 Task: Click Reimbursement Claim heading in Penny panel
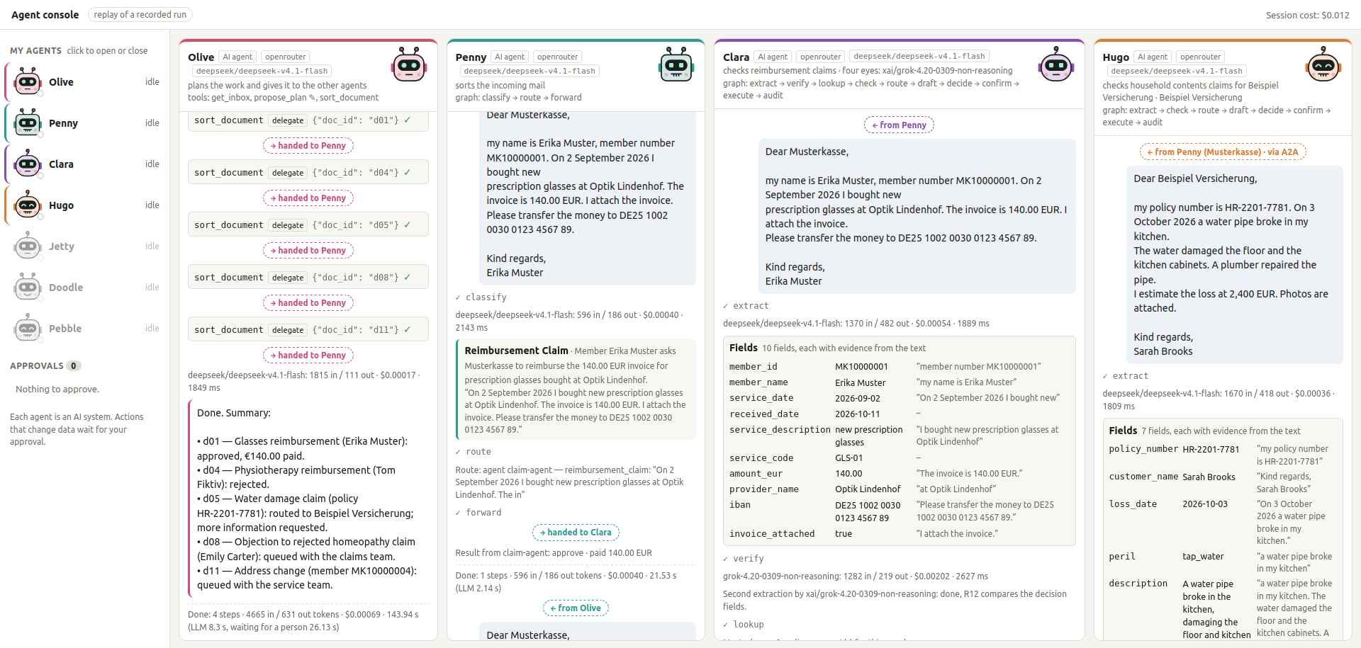[x=516, y=351]
